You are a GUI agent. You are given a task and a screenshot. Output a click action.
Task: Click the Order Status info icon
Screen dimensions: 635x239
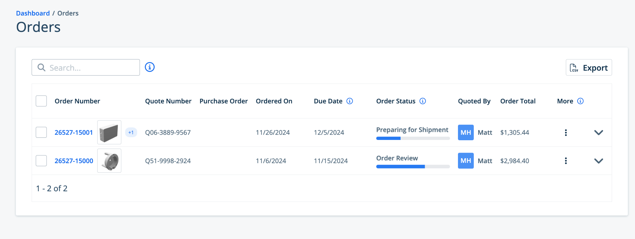[x=423, y=101]
